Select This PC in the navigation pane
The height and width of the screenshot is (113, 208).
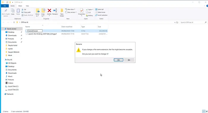click(10, 60)
